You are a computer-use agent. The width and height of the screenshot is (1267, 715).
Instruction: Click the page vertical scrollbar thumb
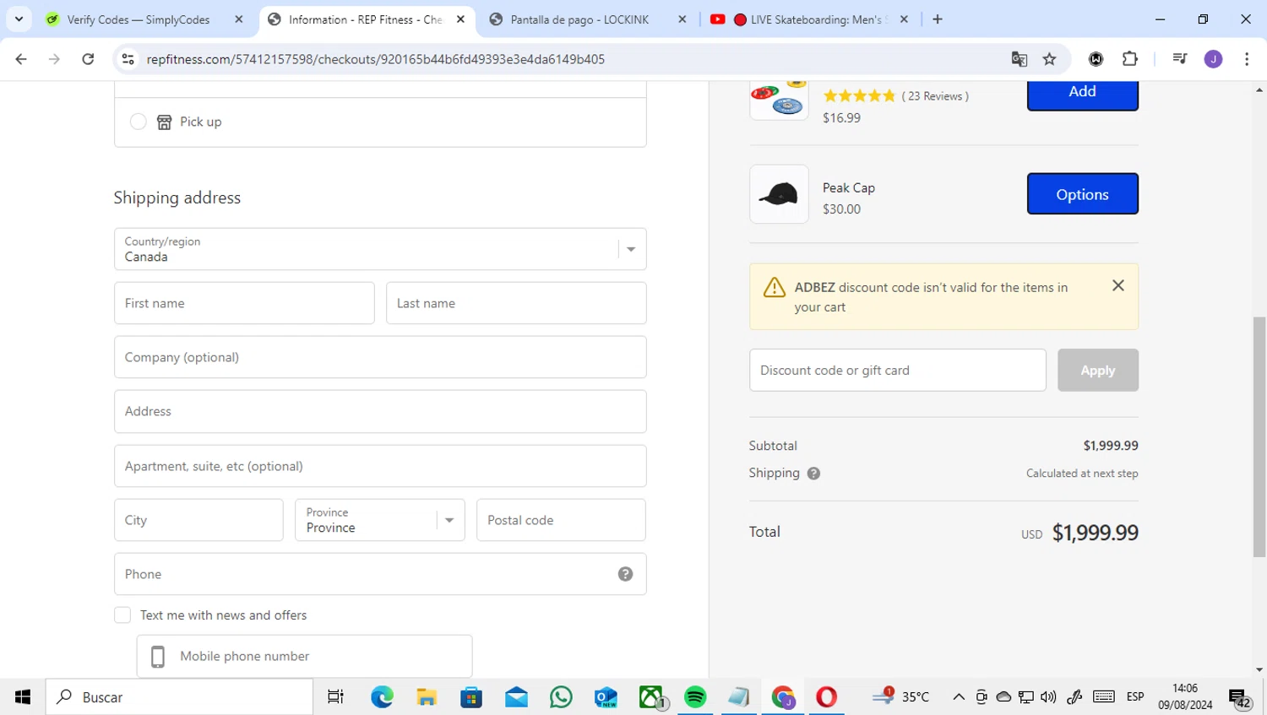coord(1259,436)
